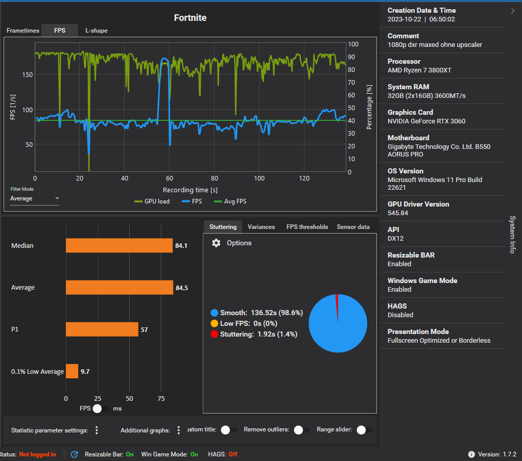522x461 pixels.
Task: Click the creation date 2023-10-22
Action: 404,19
